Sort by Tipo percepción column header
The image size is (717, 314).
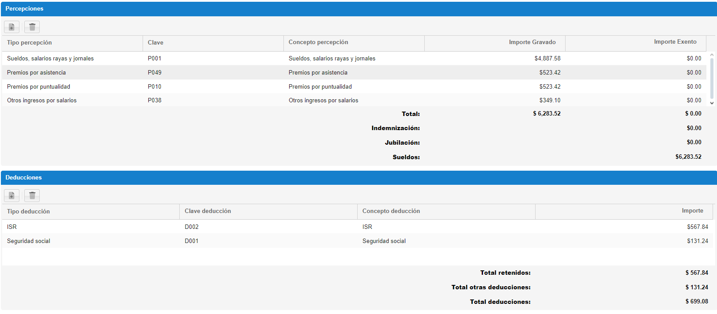29,43
